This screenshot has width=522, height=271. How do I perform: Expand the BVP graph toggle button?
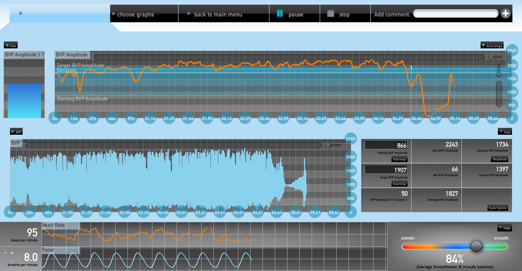click(17, 132)
